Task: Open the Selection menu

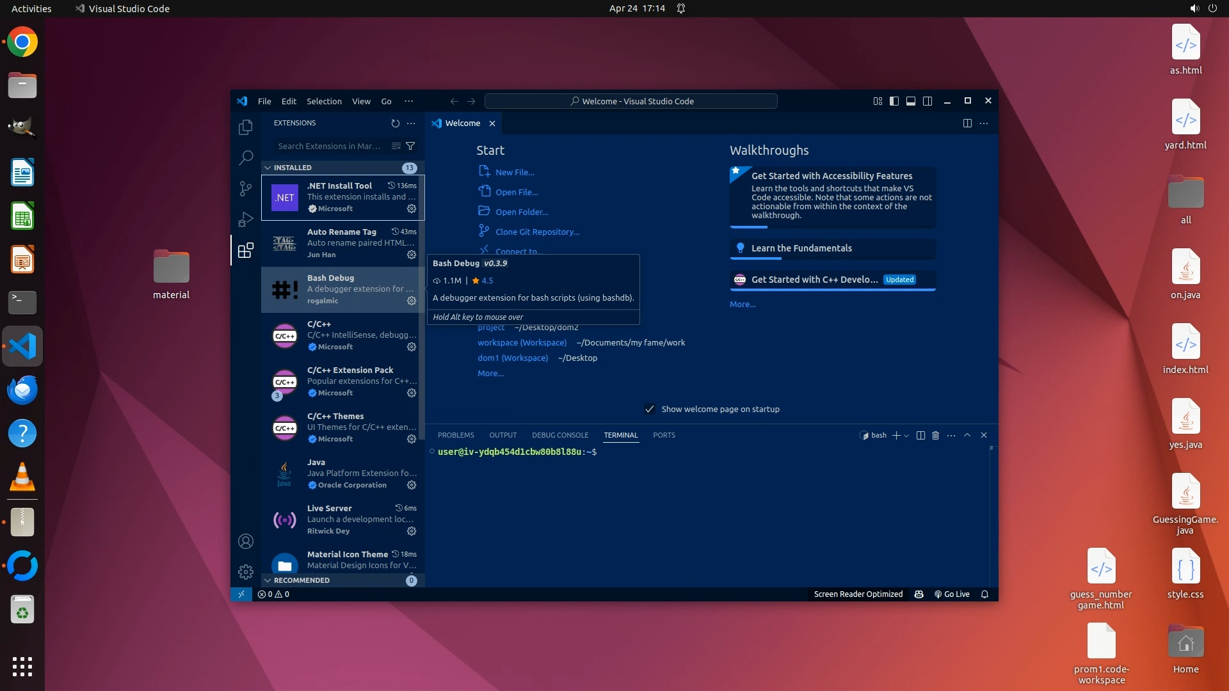Action: [324, 101]
